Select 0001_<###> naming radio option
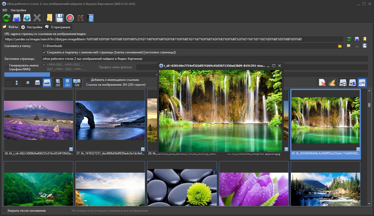 [44, 69]
